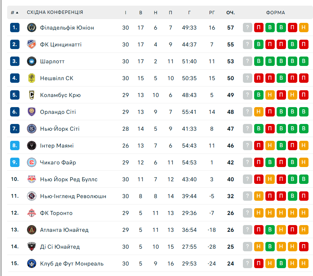Click the Орландо Сіті purple logo
The image size is (313, 276).
(x=31, y=112)
